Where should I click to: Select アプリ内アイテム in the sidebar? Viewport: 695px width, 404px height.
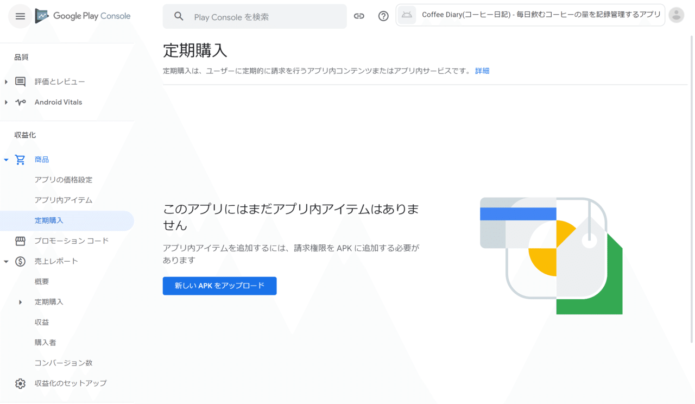65,200
